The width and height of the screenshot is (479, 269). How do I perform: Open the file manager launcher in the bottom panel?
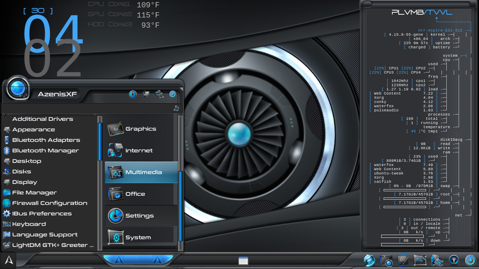(x=386, y=261)
